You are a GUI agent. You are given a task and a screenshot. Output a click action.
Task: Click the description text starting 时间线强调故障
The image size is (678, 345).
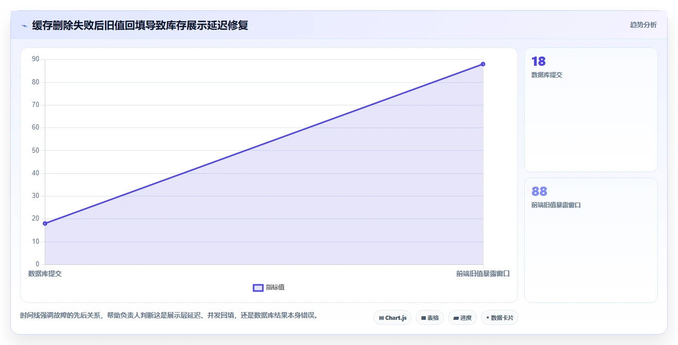(x=171, y=316)
